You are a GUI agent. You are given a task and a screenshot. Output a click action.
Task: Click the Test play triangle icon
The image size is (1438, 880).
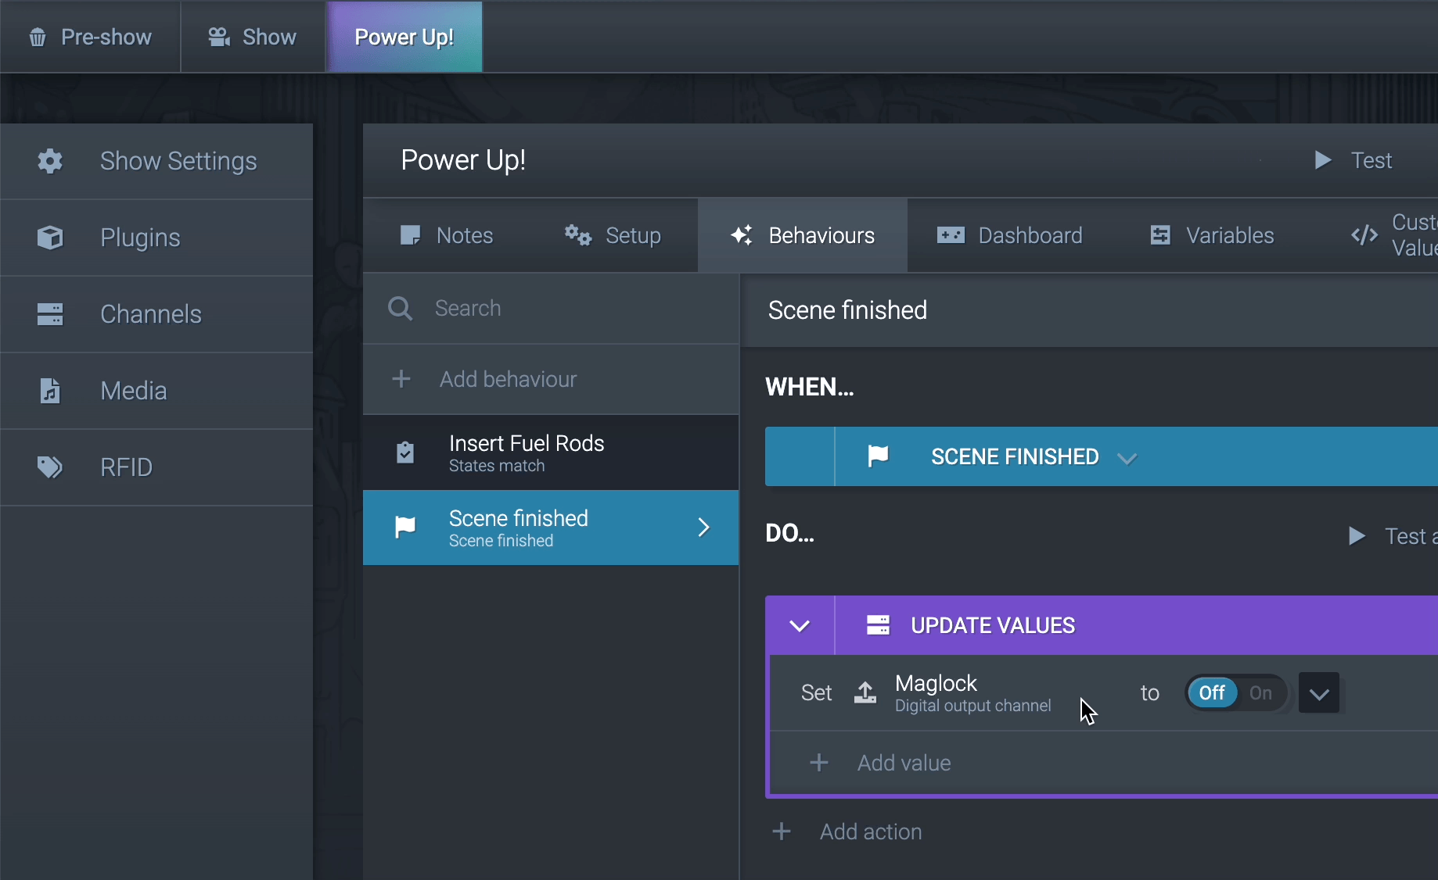point(1323,160)
